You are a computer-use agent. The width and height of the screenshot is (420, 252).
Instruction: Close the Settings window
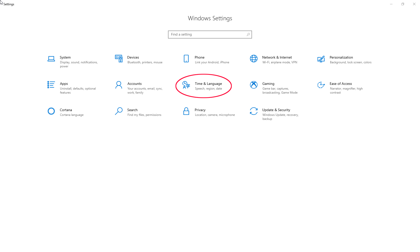pos(414,4)
